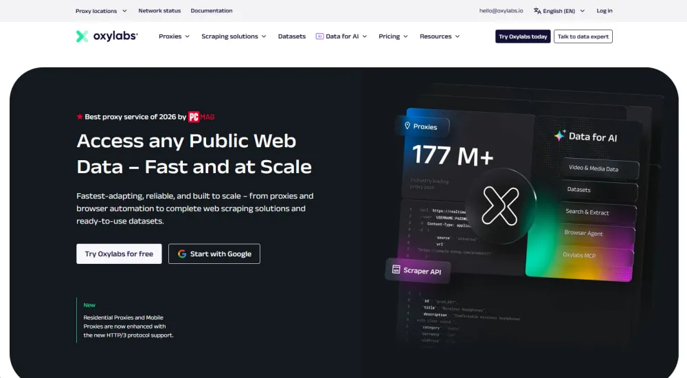Click the Scraper API label
Viewport: 687px width, 378px height.
[x=422, y=271]
